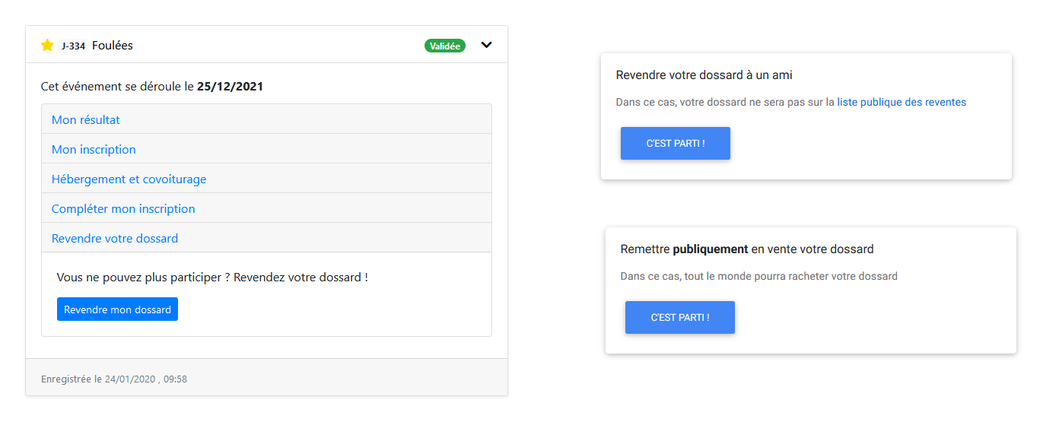1043x425 pixels.
Task: Collapse the Foulées card with the chevron
Action: click(487, 46)
